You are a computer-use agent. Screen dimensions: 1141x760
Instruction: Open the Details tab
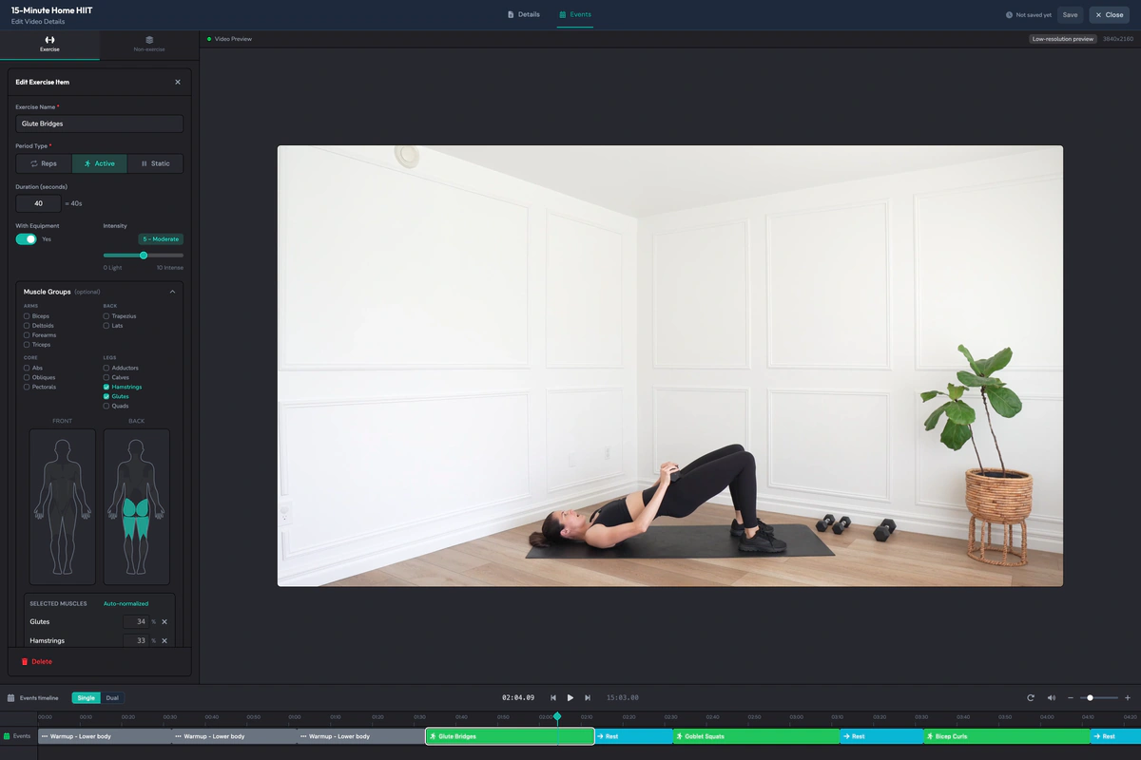(524, 14)
